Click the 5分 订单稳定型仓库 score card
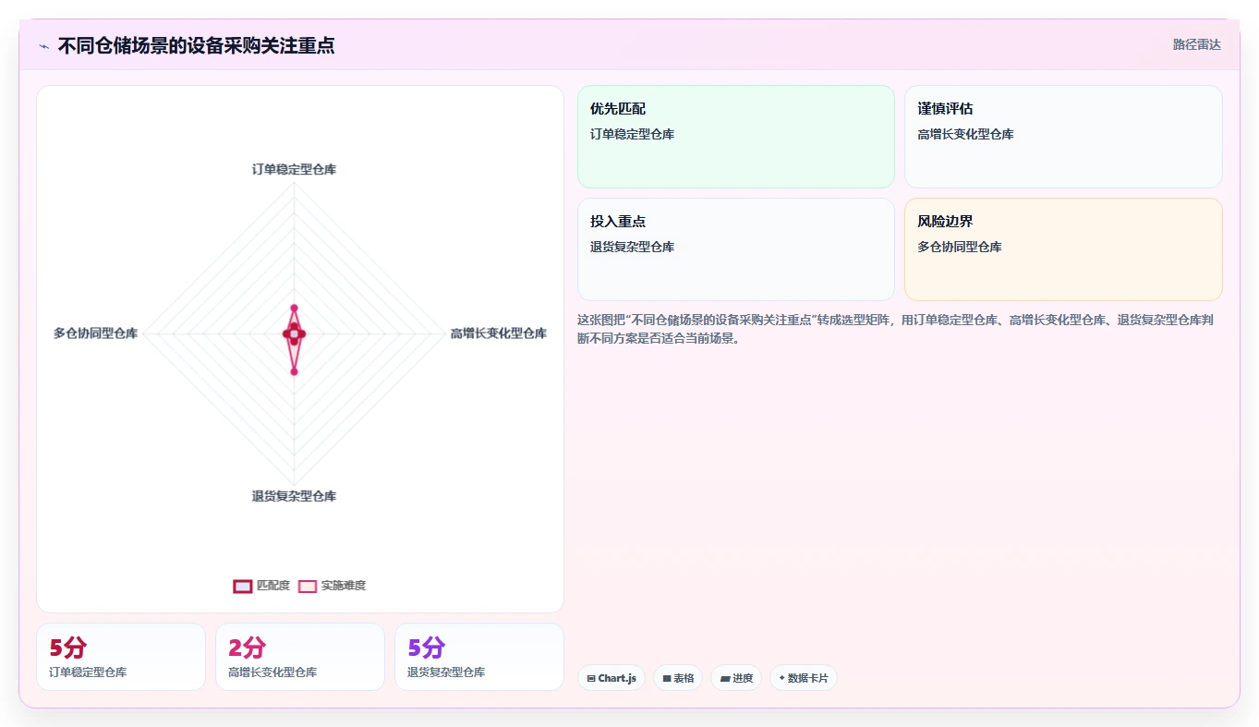Viewport: 1259px width, 727px height. (x=121, y=657)
